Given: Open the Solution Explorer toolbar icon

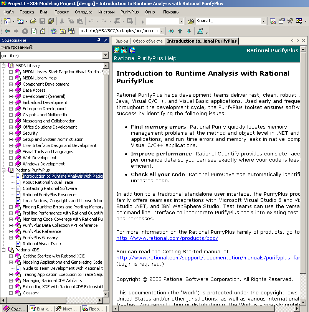Looking at the screenshot, I should coord(273,21).
